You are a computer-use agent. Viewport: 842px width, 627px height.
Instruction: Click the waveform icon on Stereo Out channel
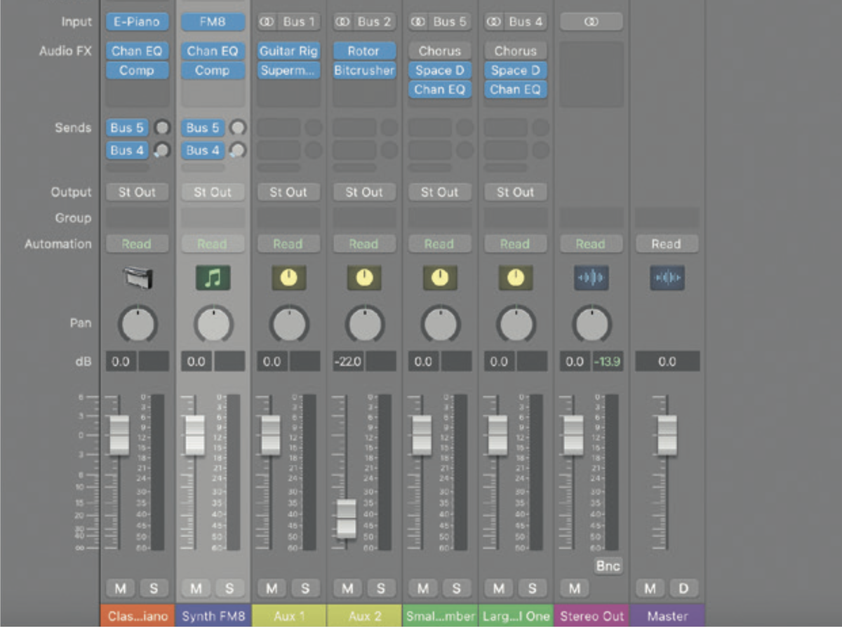click(591, 278)
